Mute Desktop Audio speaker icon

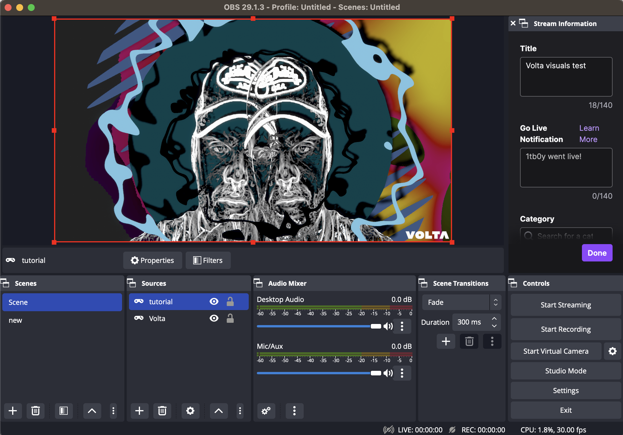(388, 326)
